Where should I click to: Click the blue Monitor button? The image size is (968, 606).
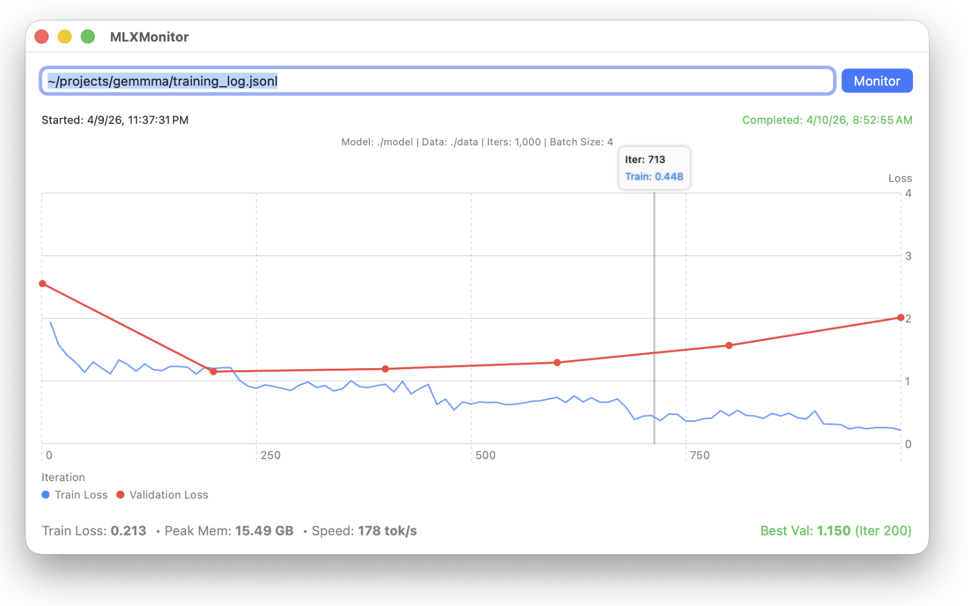[x=876, y=81]
